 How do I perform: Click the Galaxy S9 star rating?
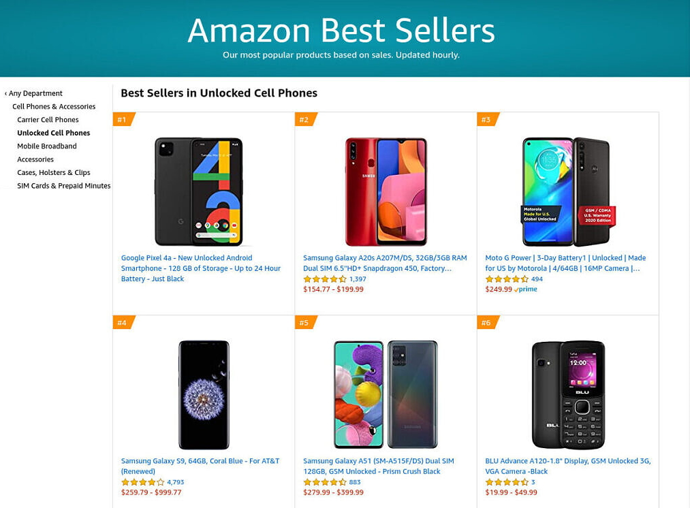(142, 482)
